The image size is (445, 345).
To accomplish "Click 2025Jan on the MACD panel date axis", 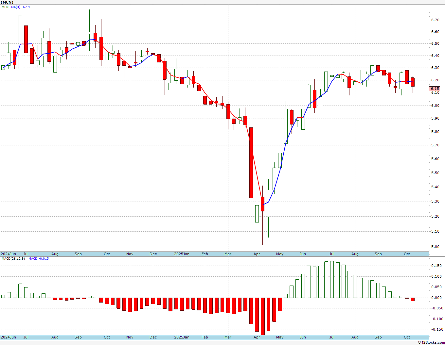I will point(182,337).
